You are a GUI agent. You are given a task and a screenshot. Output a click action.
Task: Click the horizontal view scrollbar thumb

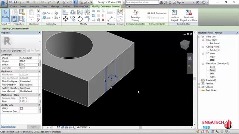point(140,127)
